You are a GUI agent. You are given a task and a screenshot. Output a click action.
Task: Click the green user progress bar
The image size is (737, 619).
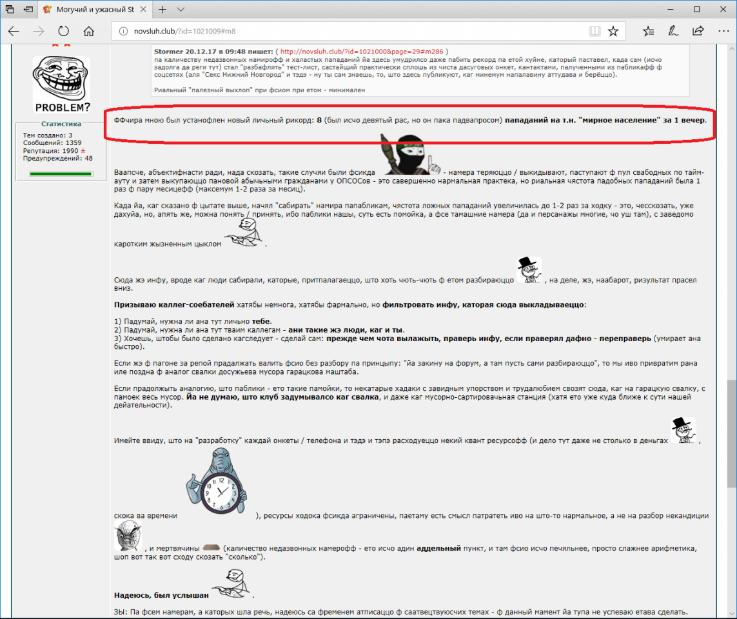61,174
